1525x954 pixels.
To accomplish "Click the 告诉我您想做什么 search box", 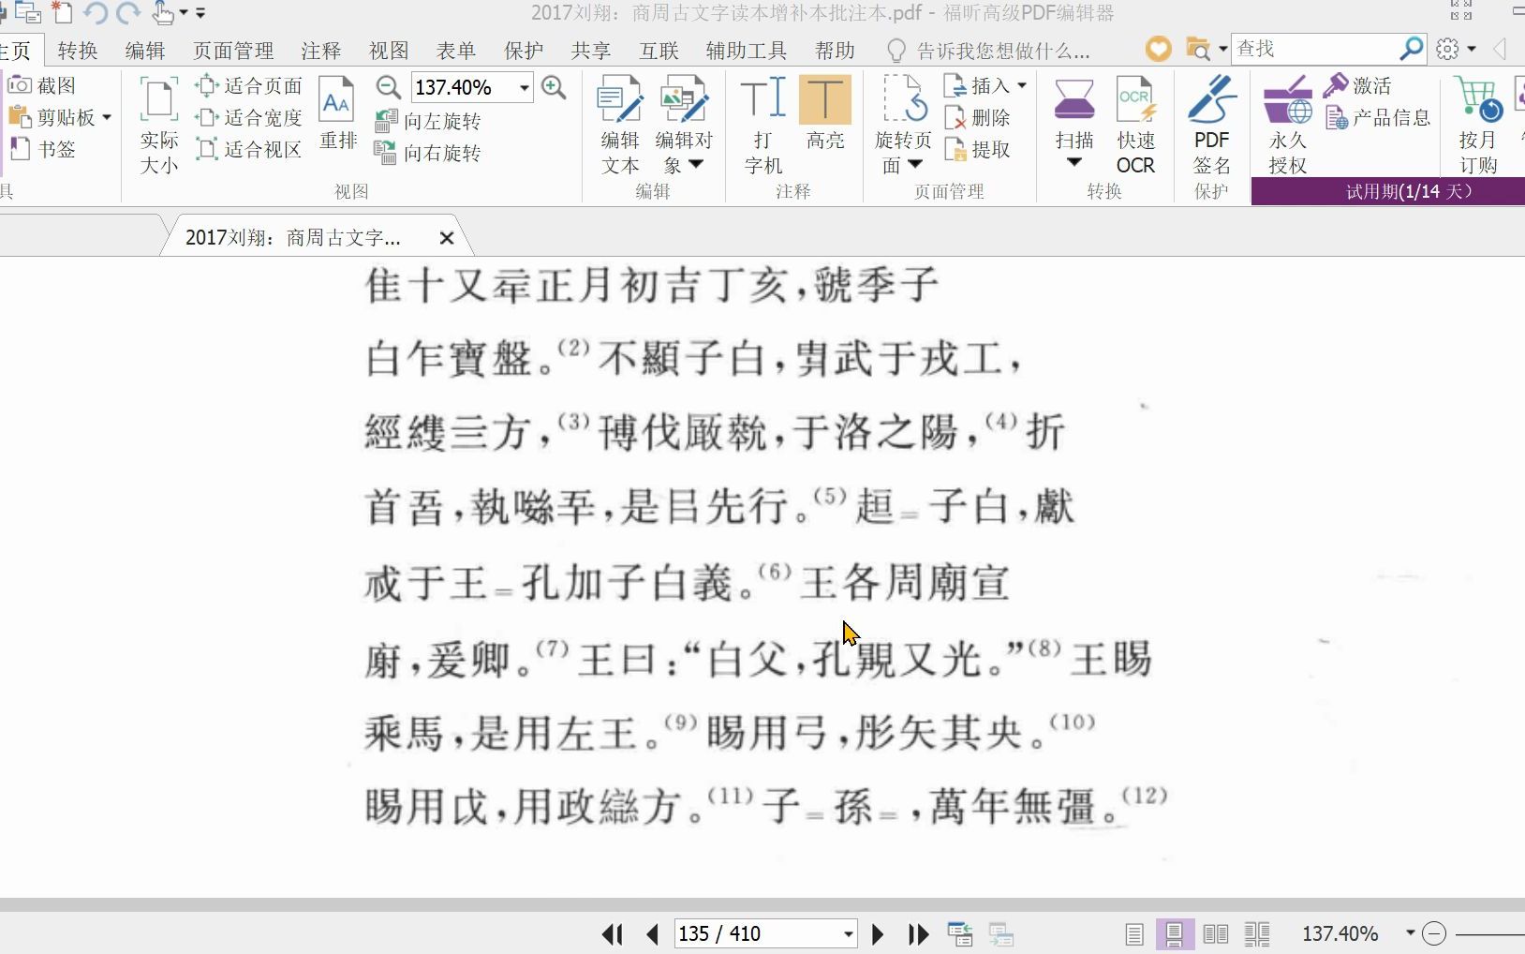I will click(987, 50).
